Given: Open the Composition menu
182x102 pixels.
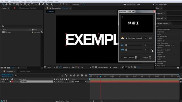Looking at the screenshot, I should click(15, 1).
